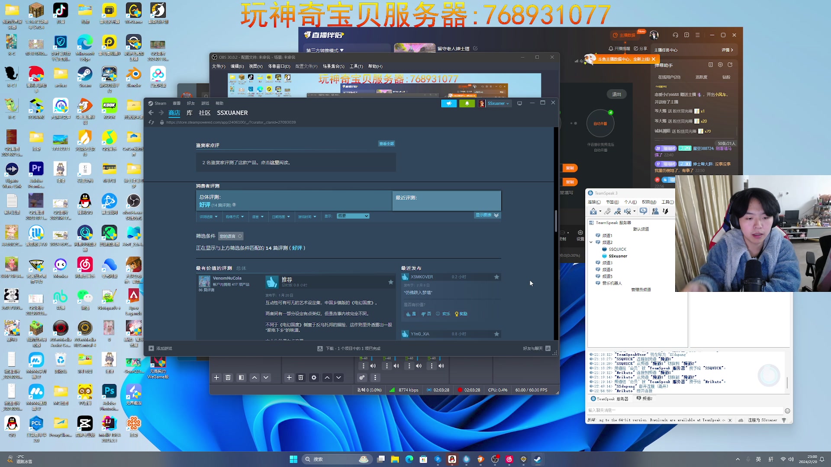Open Windows Start button on taskbar
Screen dimensions: 831x467
pos(293,459)
